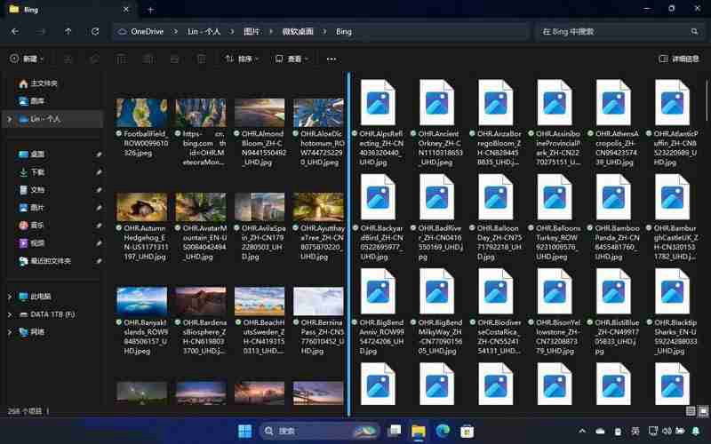Unpin 音乐 using its pin icon

99,226
